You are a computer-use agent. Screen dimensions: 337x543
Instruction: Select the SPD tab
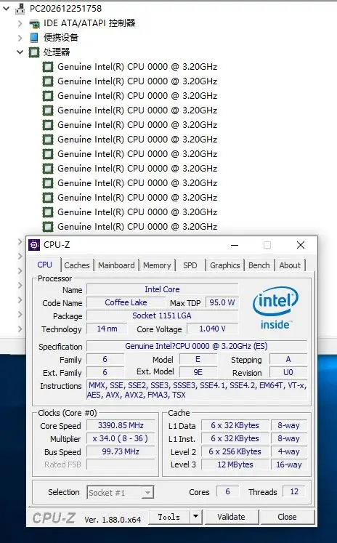point(190,265)
